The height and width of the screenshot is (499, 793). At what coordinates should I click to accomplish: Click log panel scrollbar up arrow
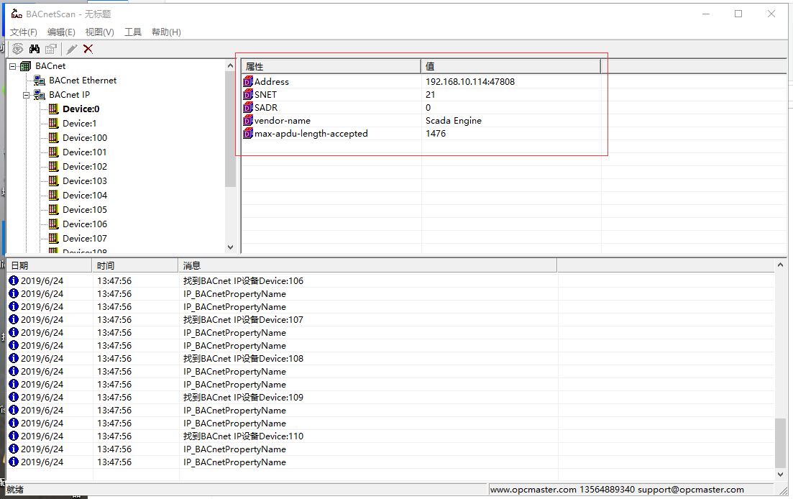coord(780,265)
